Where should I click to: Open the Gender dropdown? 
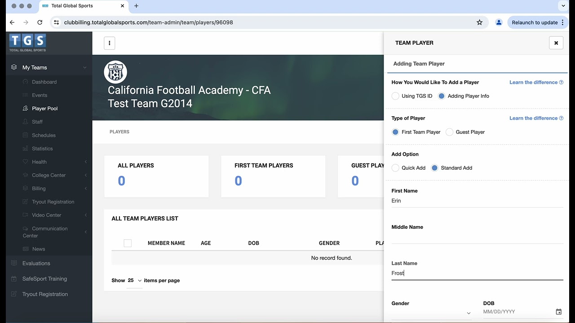point(431,313)
